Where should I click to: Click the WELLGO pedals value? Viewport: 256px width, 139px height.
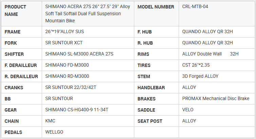coord(54,132)
